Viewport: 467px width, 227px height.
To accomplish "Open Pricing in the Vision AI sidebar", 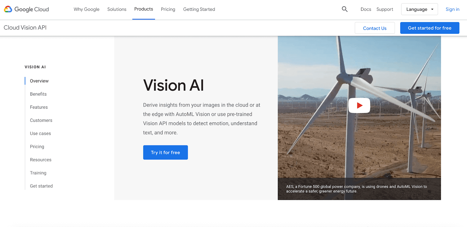I will 37,147.
